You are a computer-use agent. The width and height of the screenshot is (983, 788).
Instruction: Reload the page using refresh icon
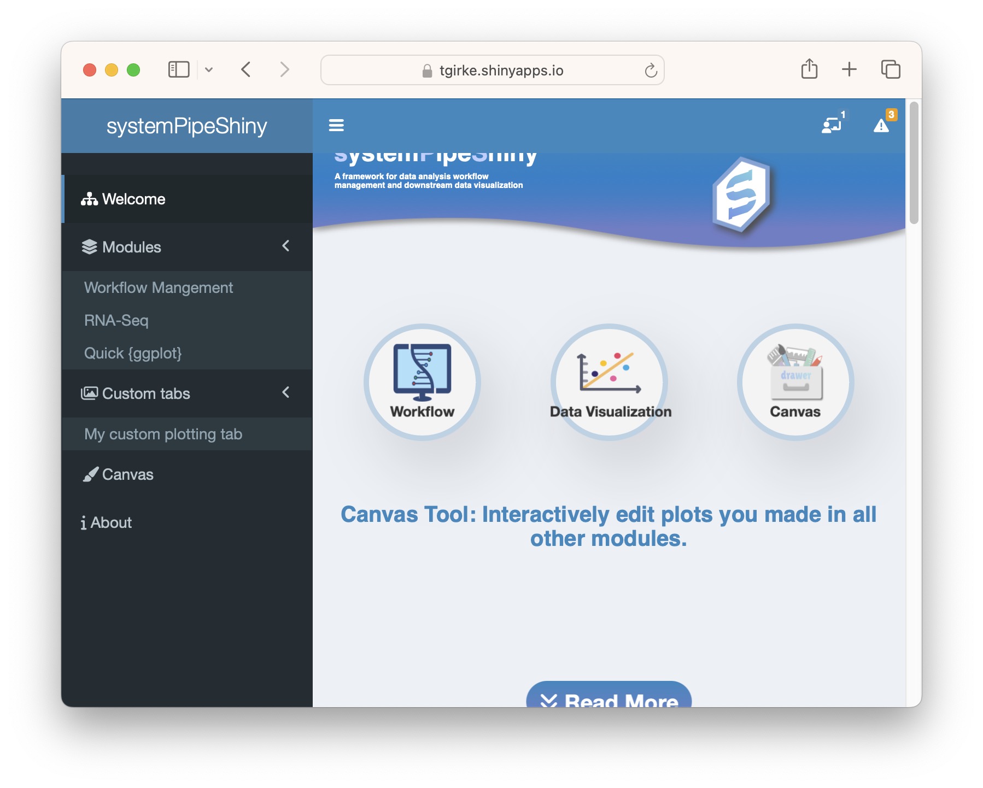650,70
